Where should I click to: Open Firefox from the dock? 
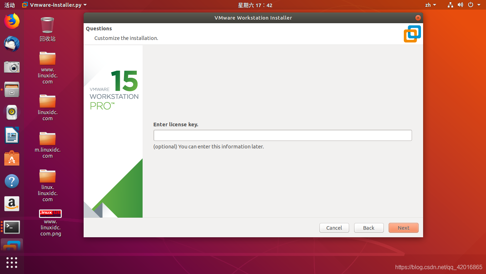pyautogui.click(x=12, y=21)
